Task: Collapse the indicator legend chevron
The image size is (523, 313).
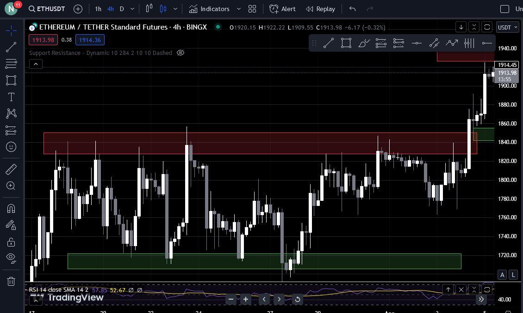Action: 36,64
